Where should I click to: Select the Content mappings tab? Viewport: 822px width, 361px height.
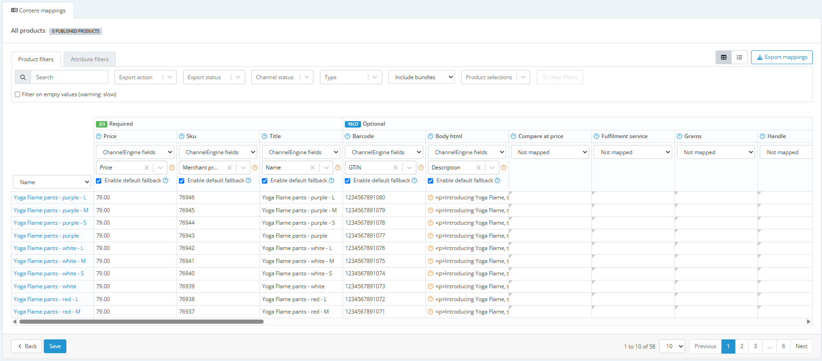tap(38, 10)
